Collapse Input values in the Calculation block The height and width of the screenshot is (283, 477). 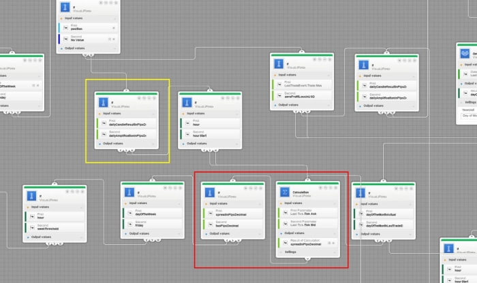tap(335, 204)
